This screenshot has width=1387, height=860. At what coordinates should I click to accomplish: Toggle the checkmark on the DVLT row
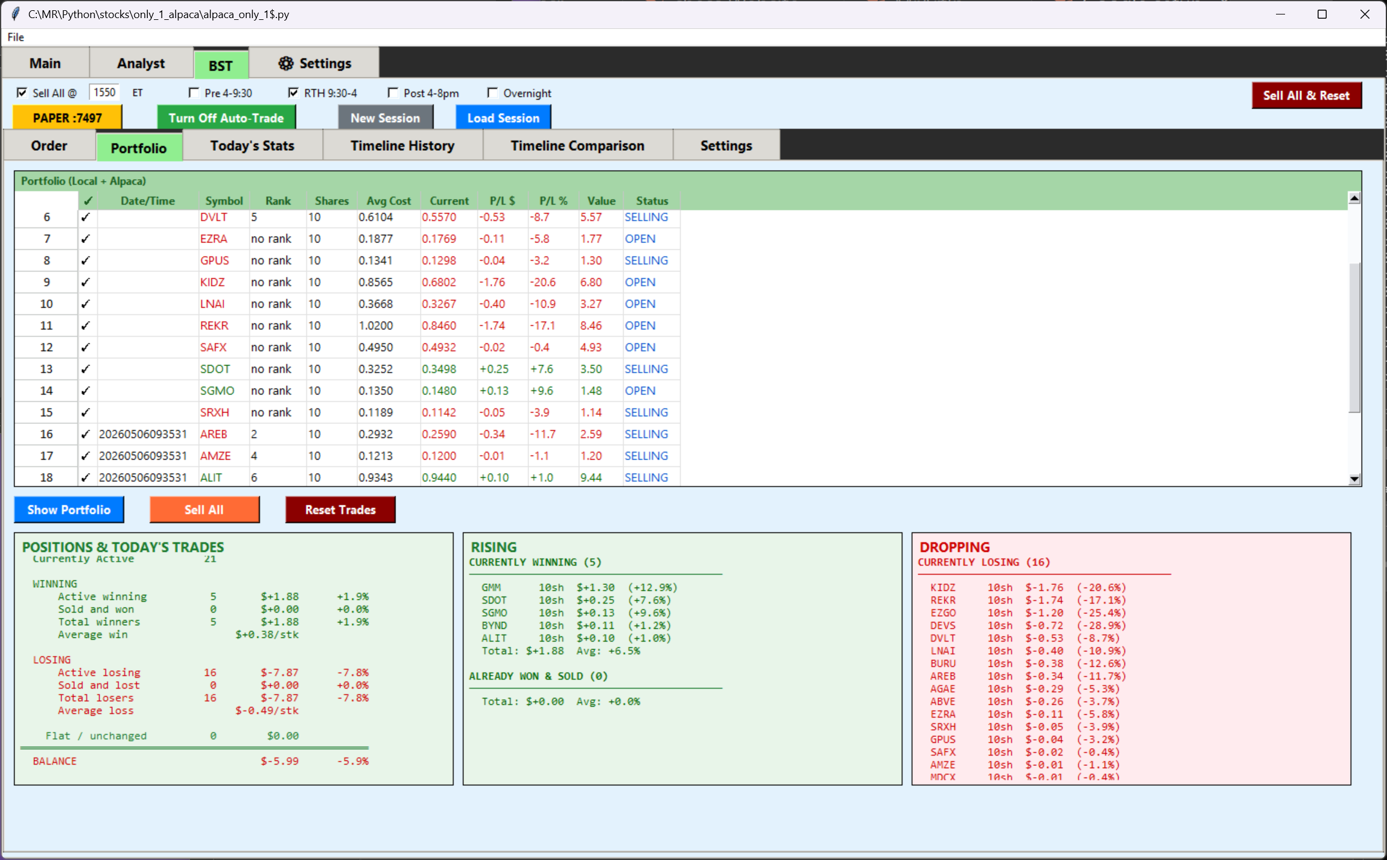[x=86, y=217]
